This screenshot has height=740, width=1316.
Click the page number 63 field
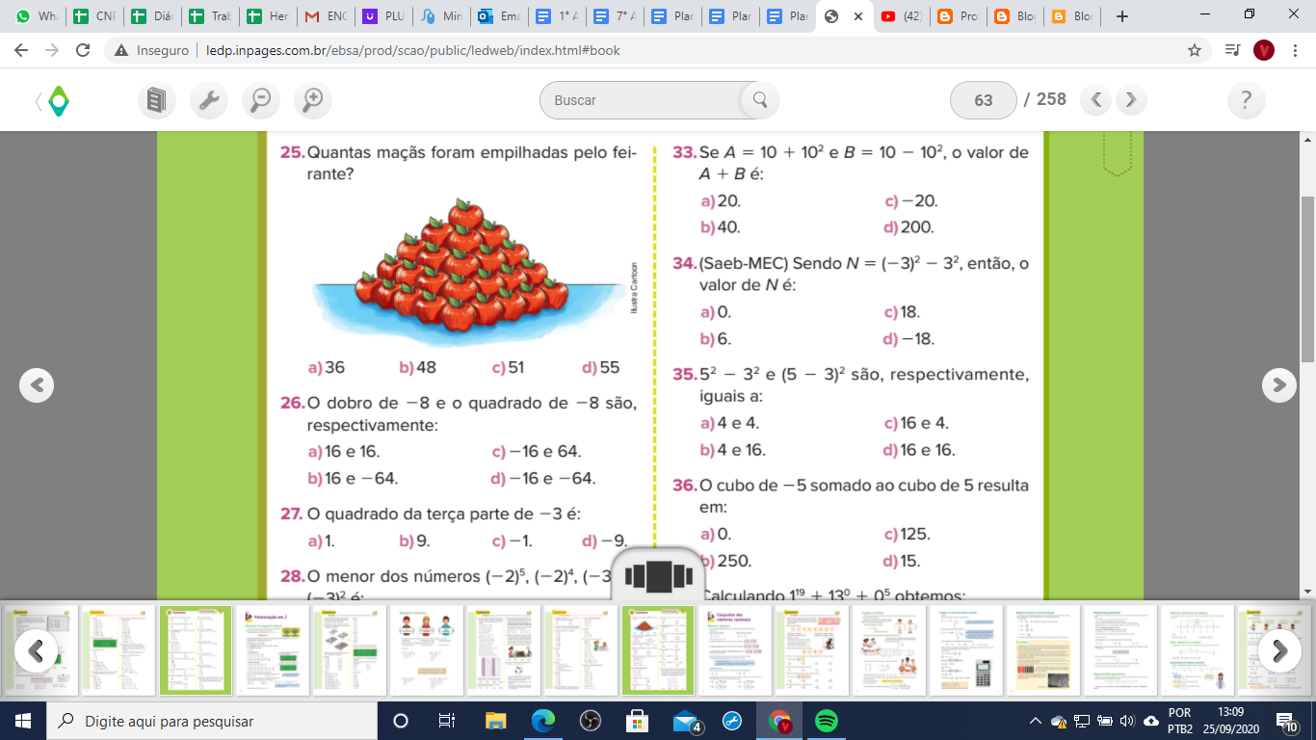pos(984,99)
